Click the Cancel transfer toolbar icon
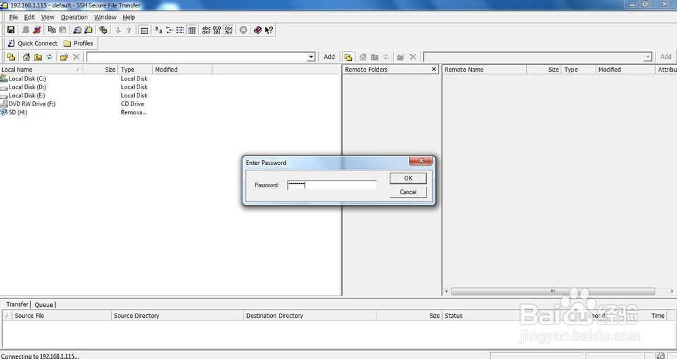The image size is (677, 359). tap(244, 30)
